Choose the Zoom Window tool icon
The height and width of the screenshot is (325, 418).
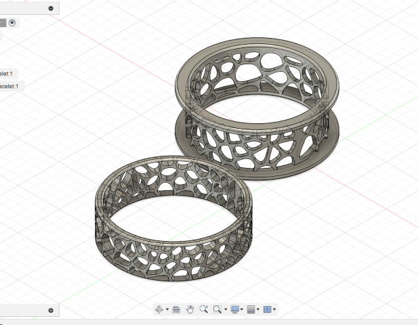[x=217, y=309]
